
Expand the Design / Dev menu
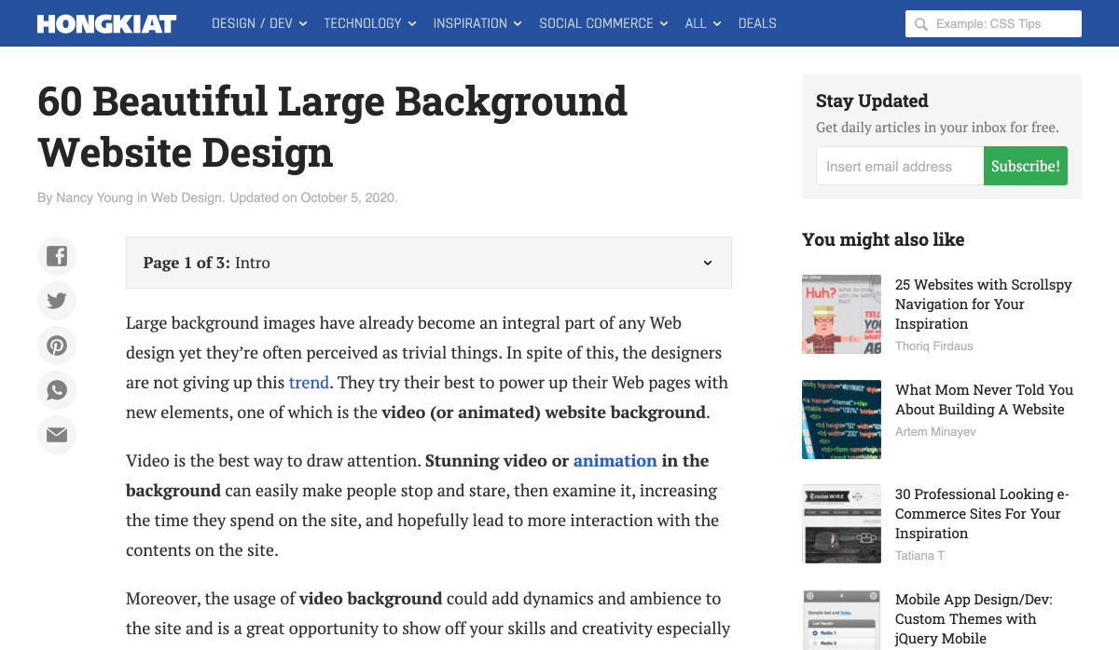(259, 23)
